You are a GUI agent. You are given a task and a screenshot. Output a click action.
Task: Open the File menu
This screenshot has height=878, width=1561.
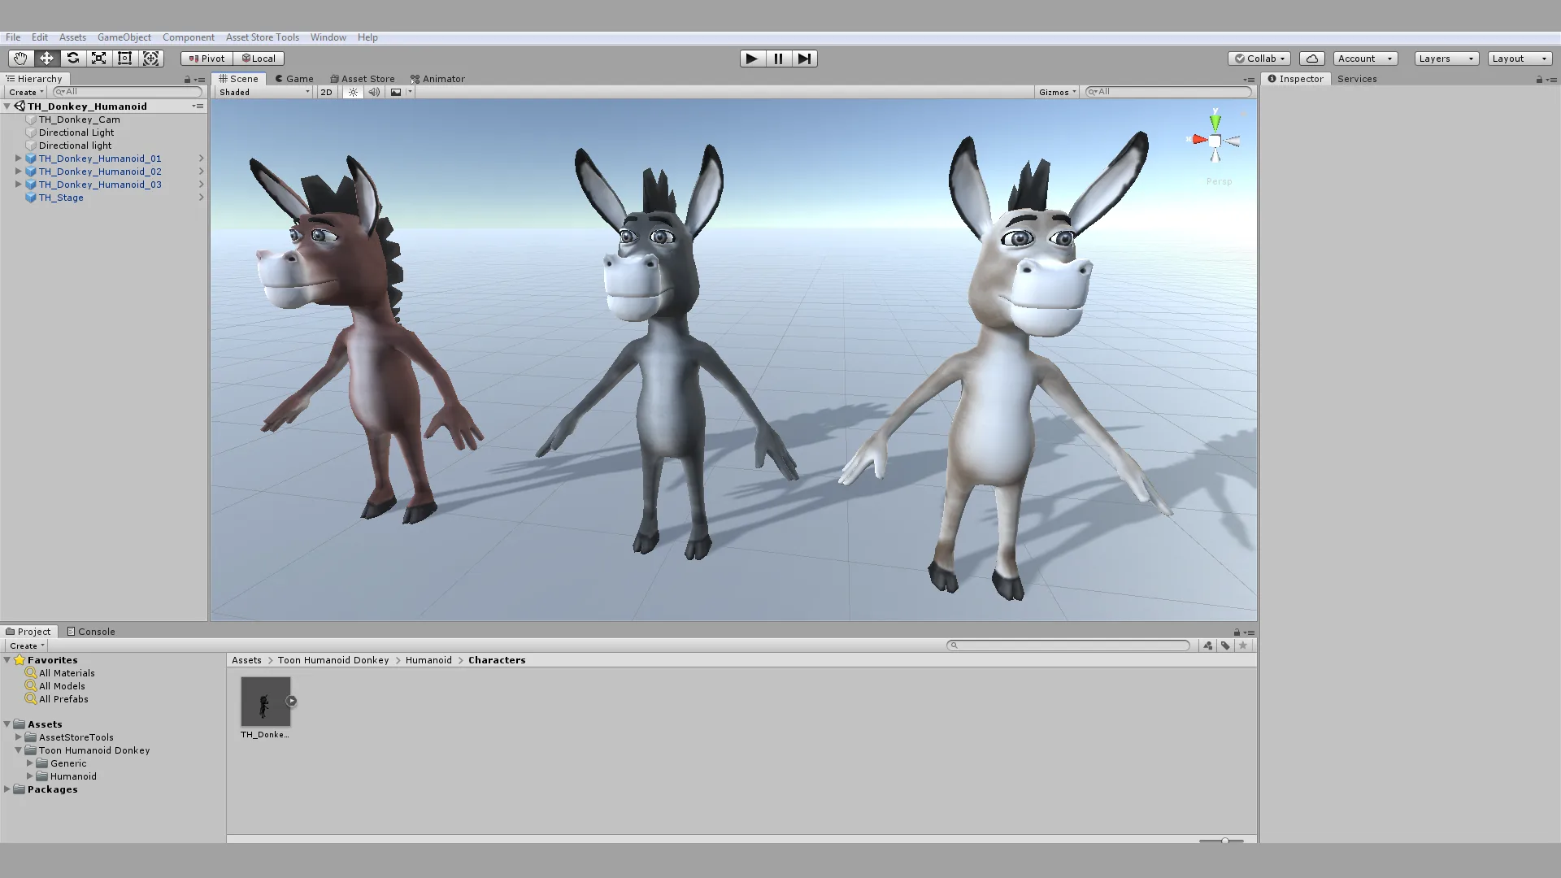pos(13,37)
